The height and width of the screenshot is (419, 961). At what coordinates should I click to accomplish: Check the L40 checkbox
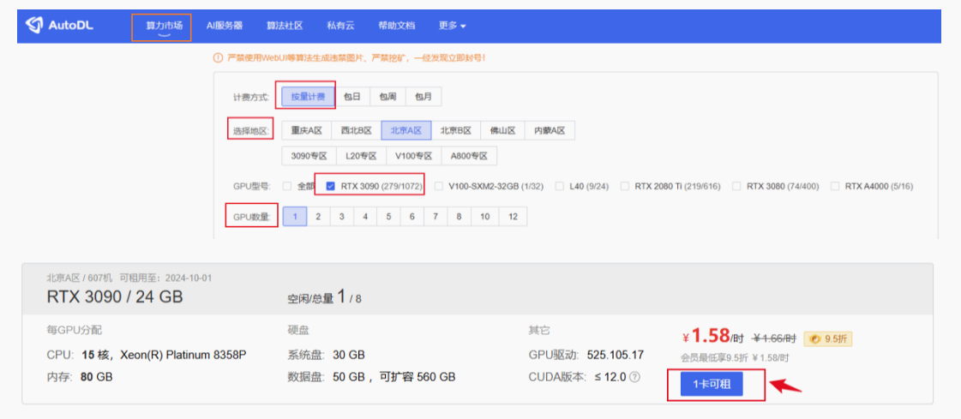tap(560, 186)
